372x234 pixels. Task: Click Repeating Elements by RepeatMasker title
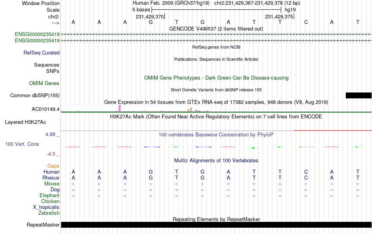point(216,219)
